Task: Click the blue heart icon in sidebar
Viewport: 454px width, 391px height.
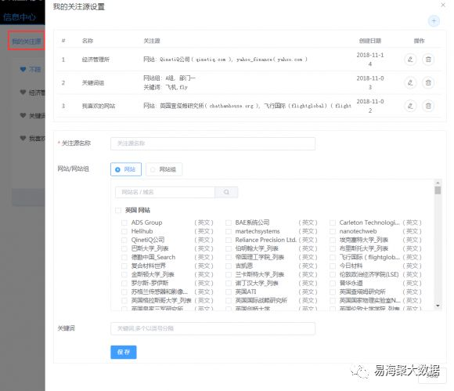Action: [23, 69]
